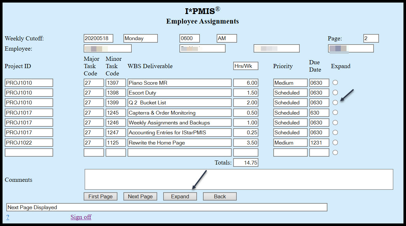Click the Totals field showing 14.75
The width and height of the screenshot is (406, 226).
245,162
